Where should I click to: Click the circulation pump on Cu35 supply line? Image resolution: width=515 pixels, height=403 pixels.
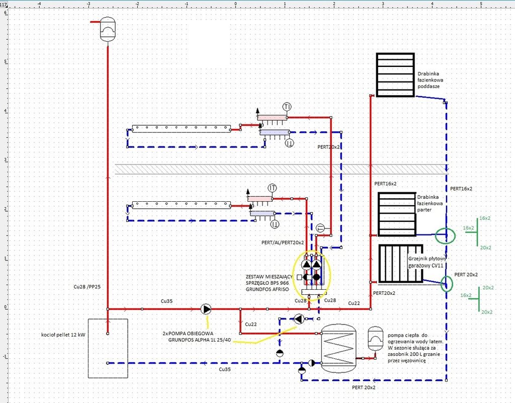click(x=206, y=309)
